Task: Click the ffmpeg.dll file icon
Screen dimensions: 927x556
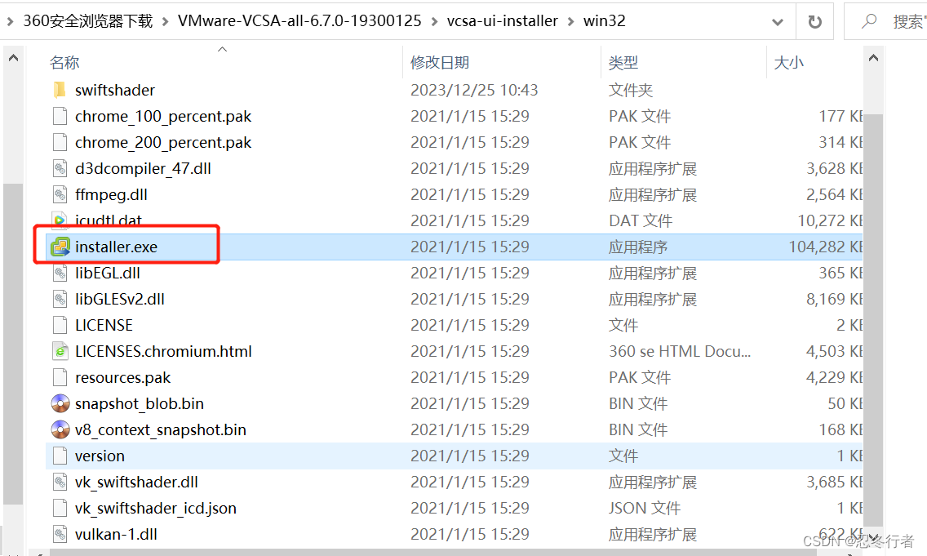Action: (x=60, y=194)
